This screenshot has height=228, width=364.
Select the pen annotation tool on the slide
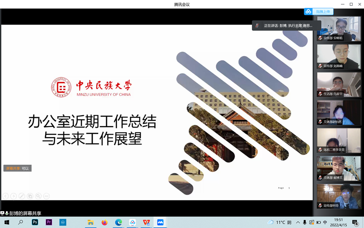click(x=22, y=196)
